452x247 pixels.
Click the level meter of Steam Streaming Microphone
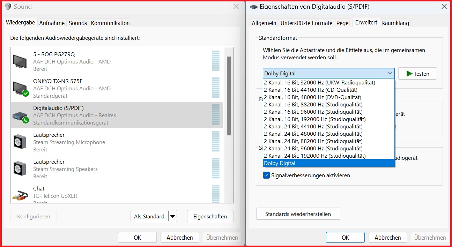coord(216,142)
